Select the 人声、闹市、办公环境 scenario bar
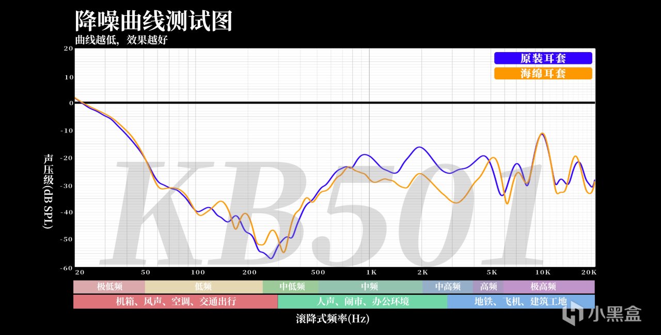The width and height of the screenshot is (661, 335). (x=363, y=301)
